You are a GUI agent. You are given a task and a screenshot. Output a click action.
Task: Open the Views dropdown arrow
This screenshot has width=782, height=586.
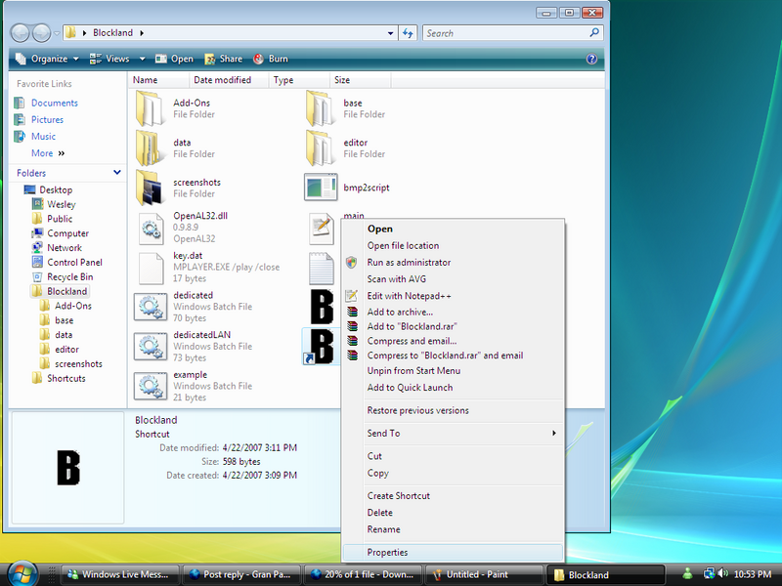pos(142,59)
